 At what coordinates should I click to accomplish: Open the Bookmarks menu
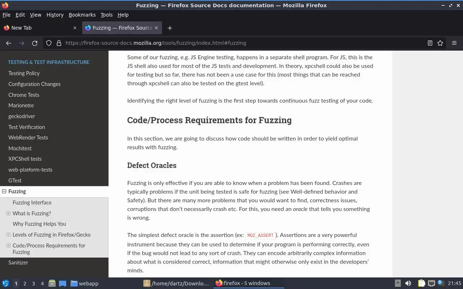point(82,15)
